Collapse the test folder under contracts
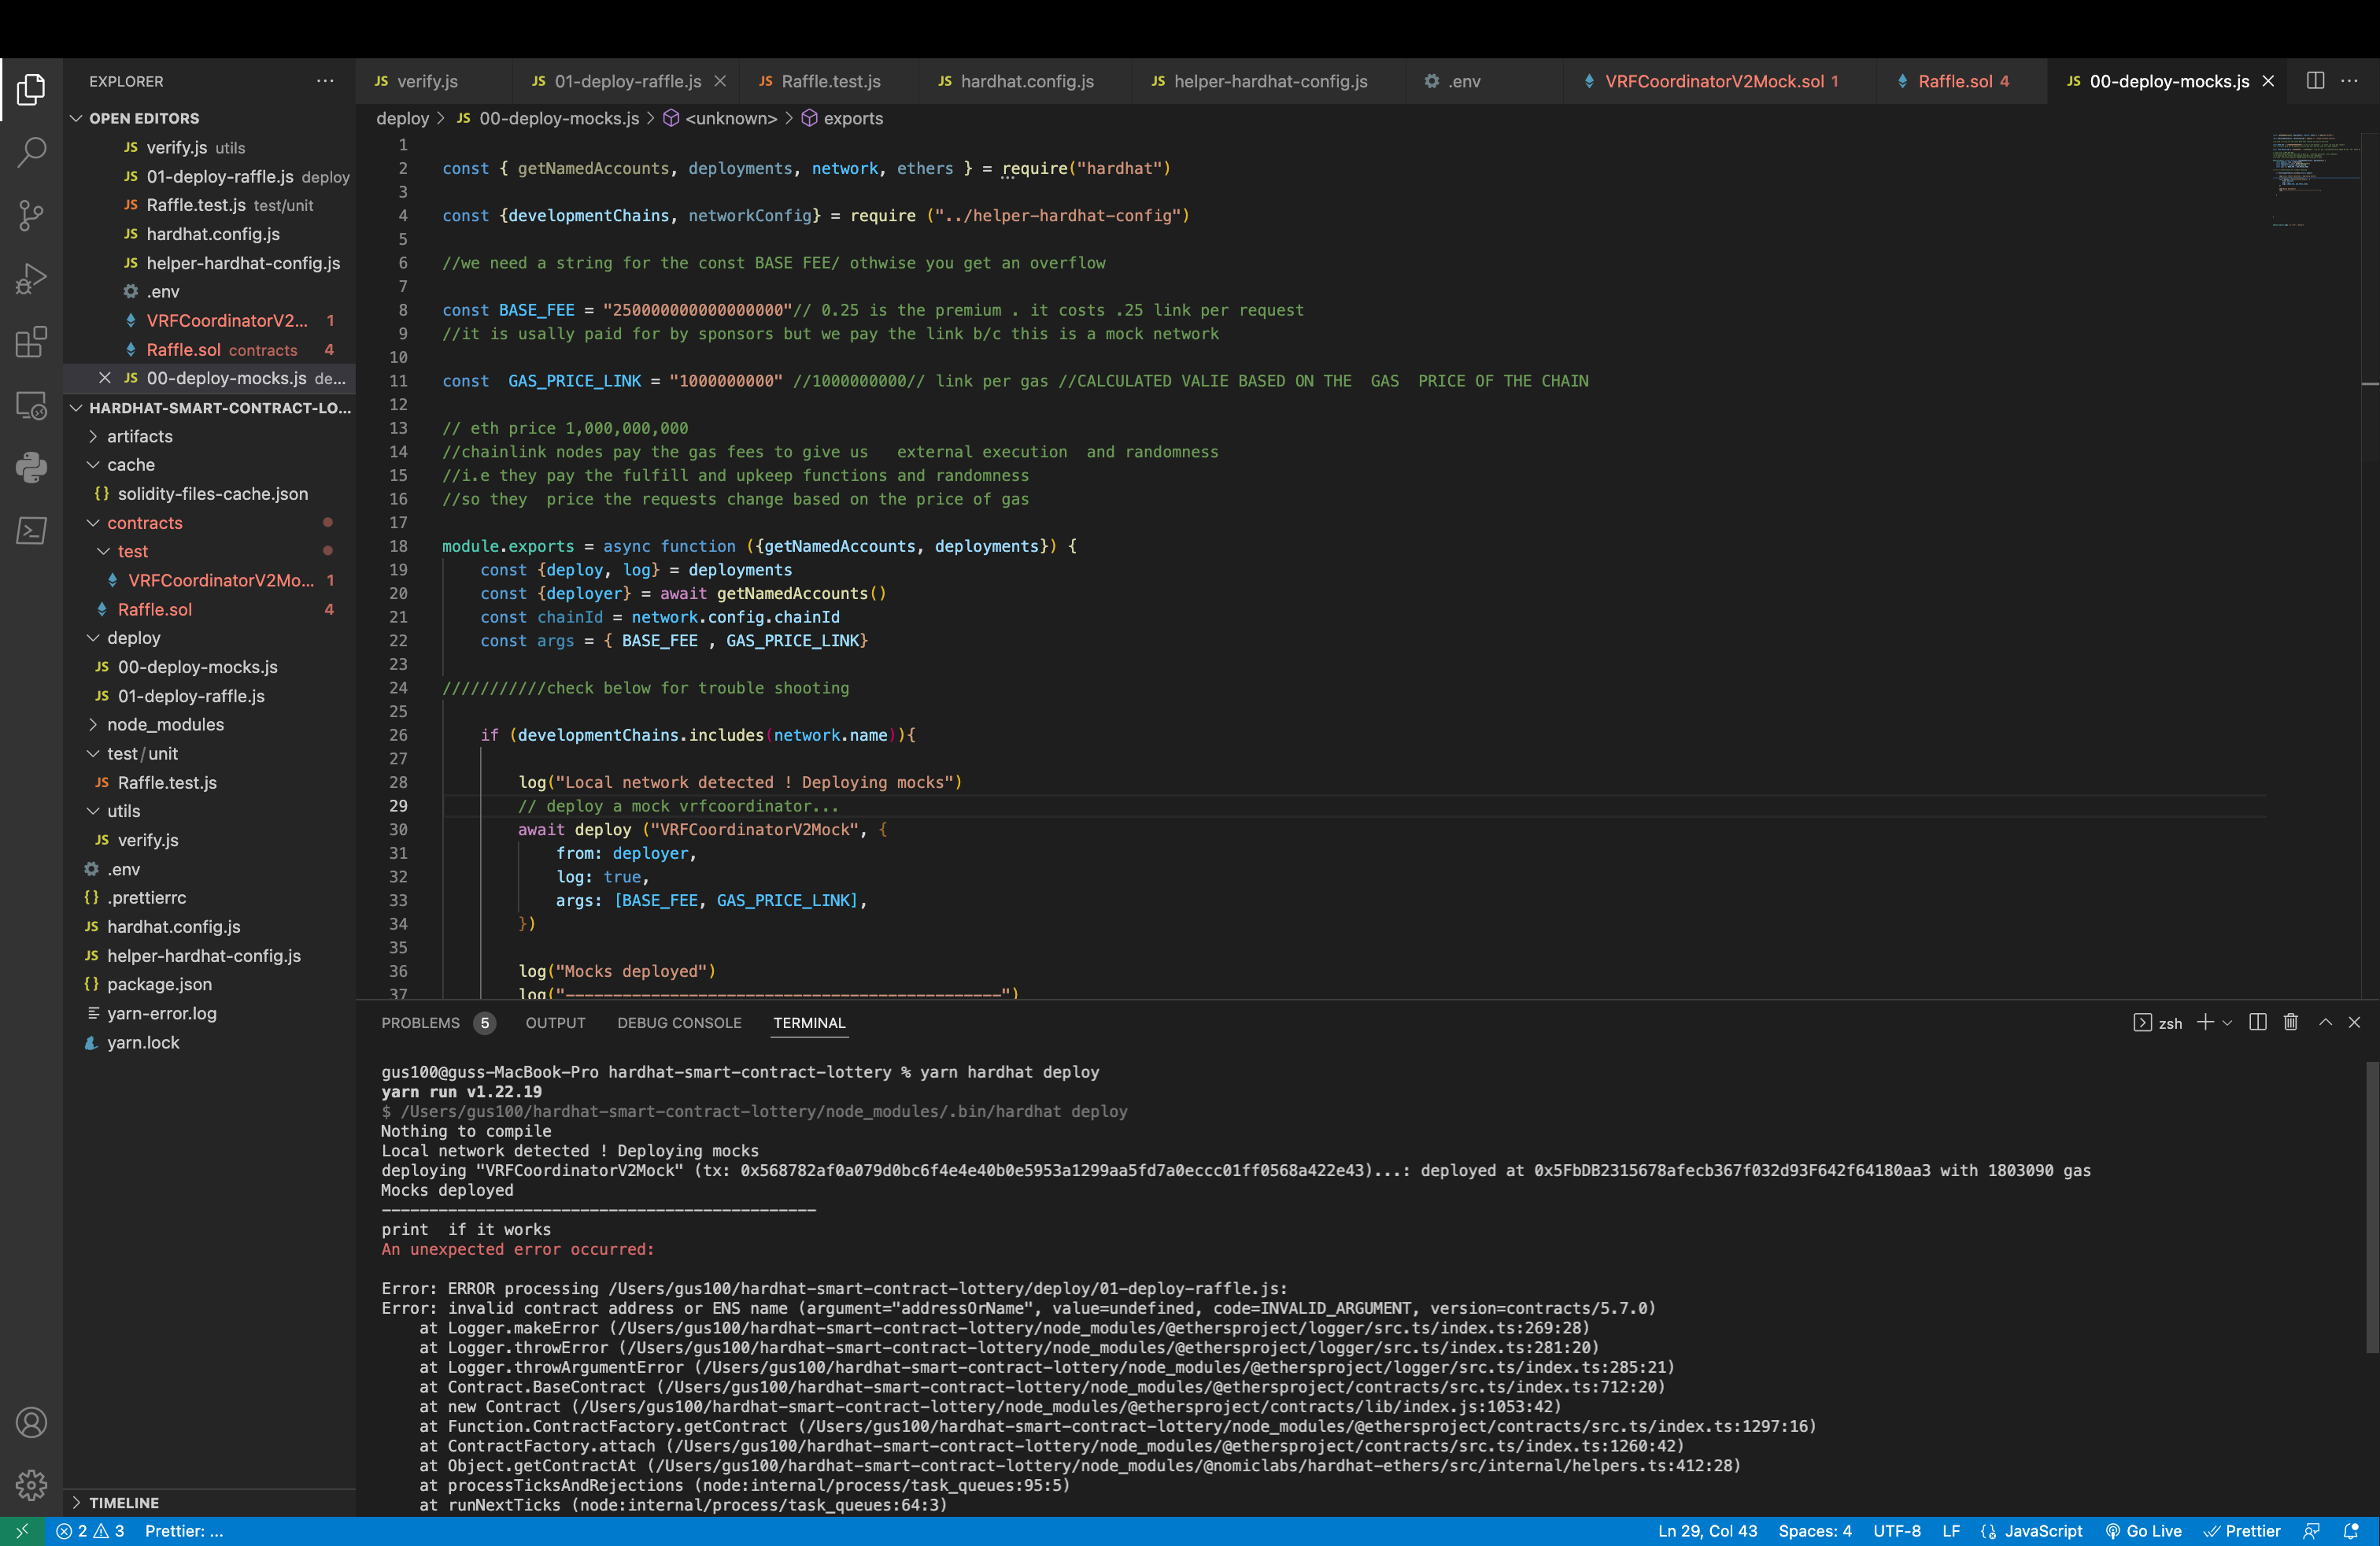This screenshot has height=1546, width=2380. [210, 551]
